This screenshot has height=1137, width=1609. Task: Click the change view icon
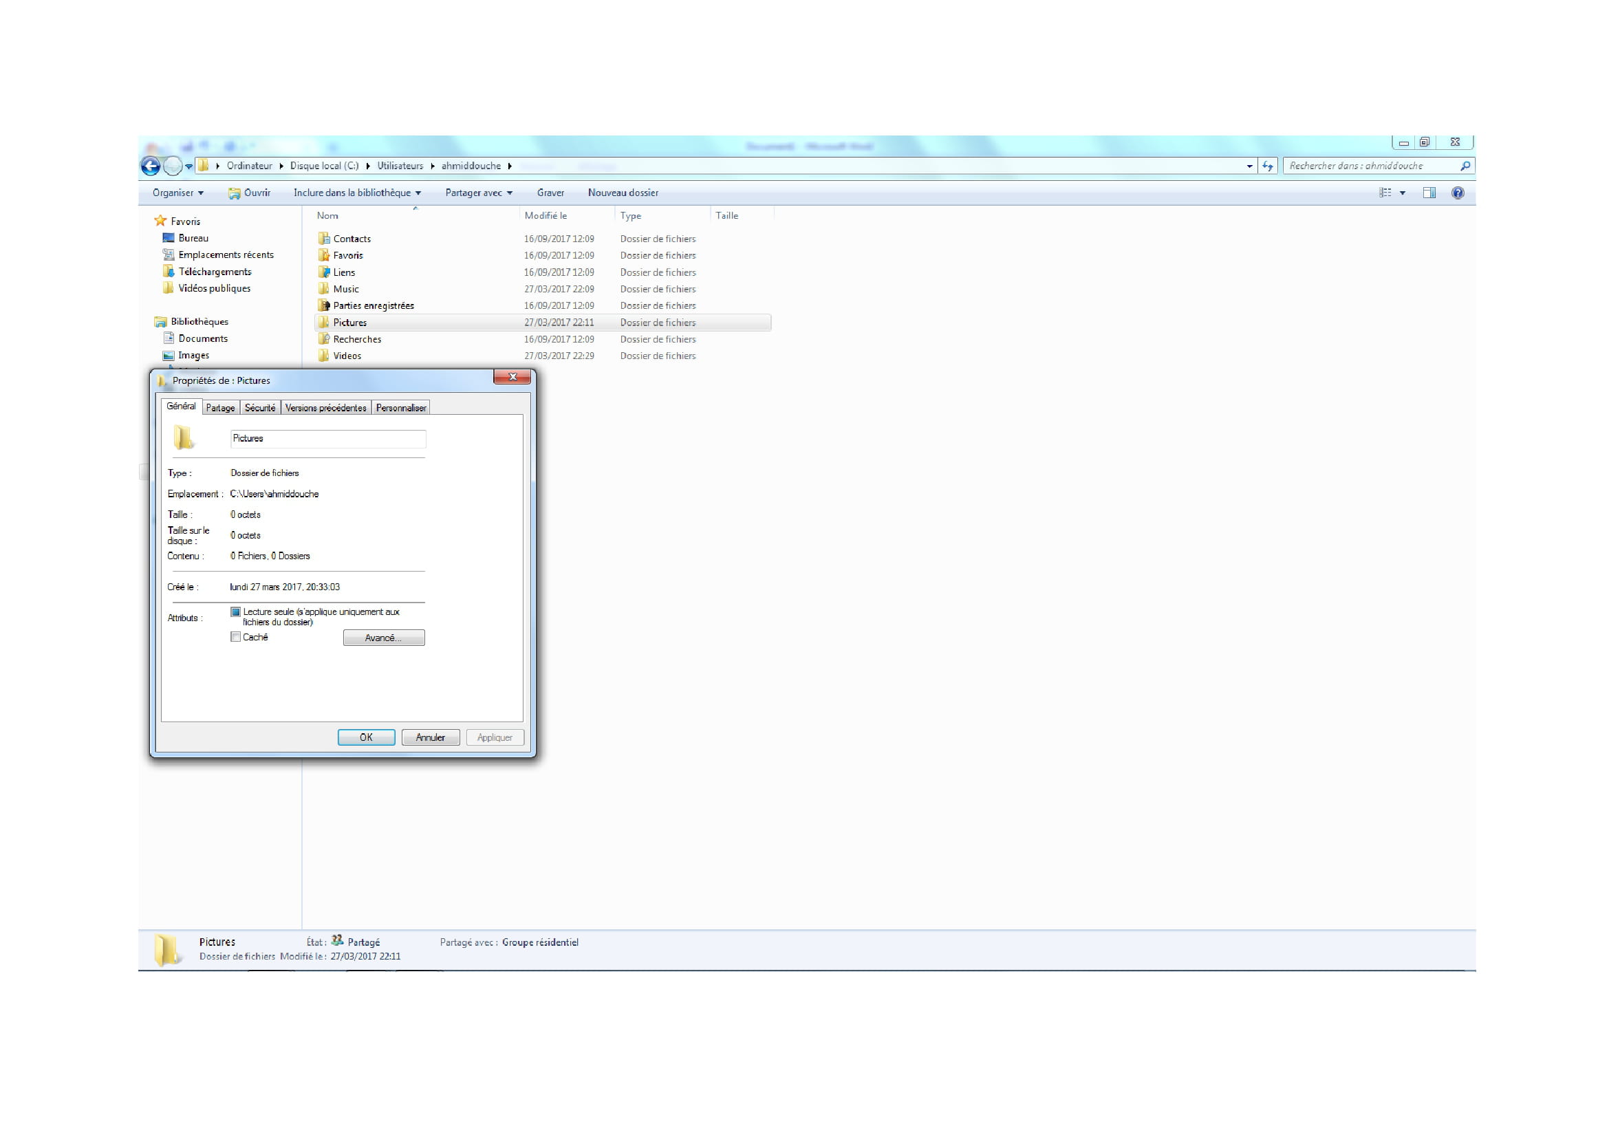[1385, 193]
